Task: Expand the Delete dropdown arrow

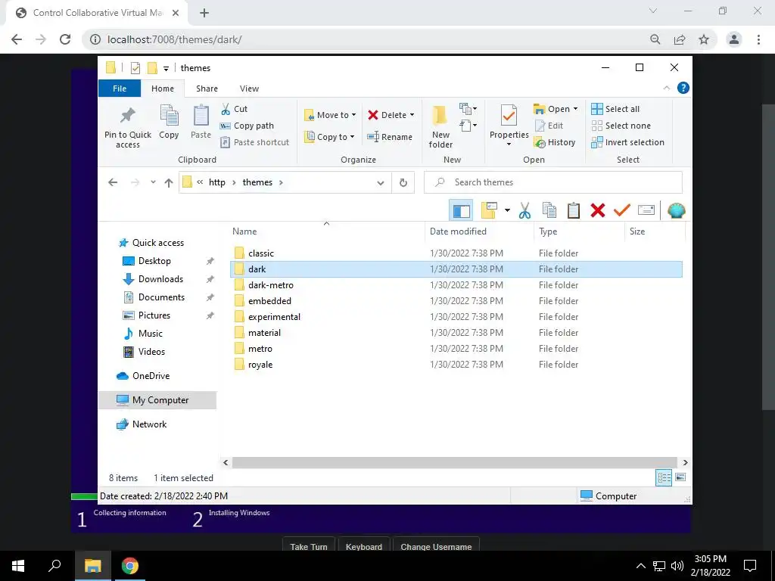Action: 412,115
